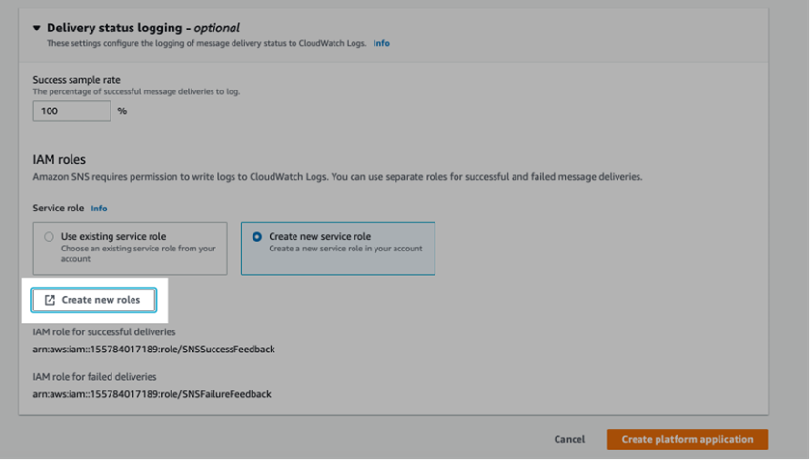Click the SNSFailureFeedback role ARN text
This screenshot has width=810, height=460.
[x=152, y=394]
